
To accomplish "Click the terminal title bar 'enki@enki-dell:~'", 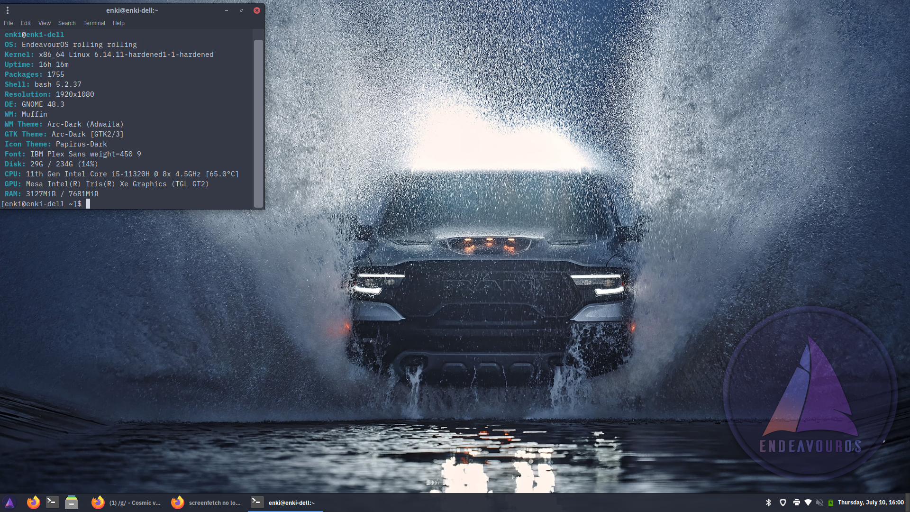I will [x=132, y=10].
